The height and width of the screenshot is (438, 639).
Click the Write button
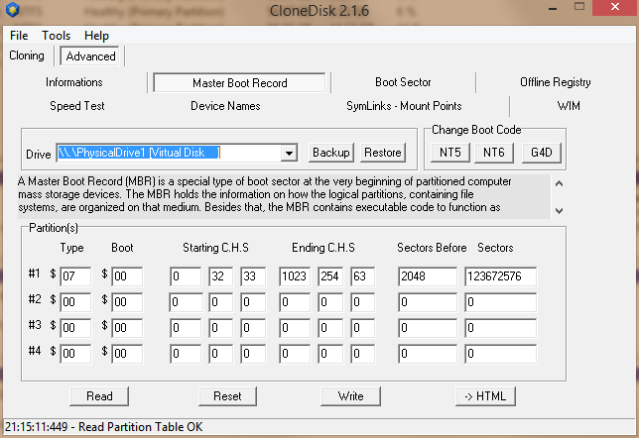(350, 396)
